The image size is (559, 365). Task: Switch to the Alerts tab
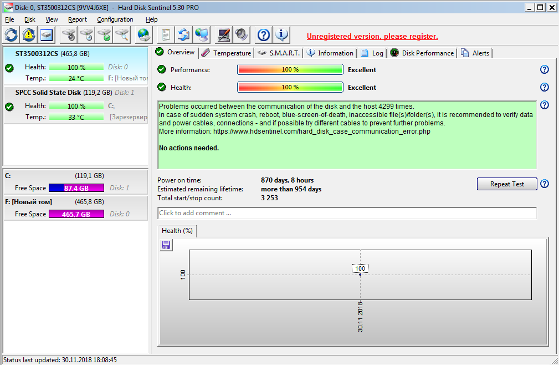(475, 53)
